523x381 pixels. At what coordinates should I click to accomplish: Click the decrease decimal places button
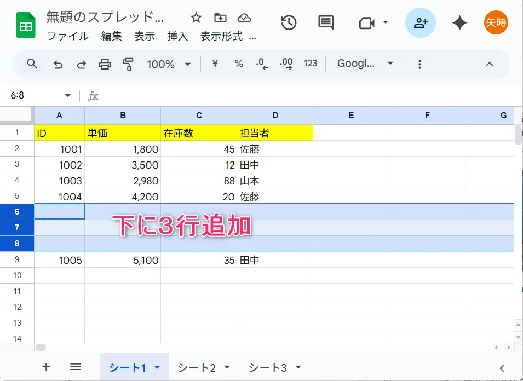pos(262,64)
